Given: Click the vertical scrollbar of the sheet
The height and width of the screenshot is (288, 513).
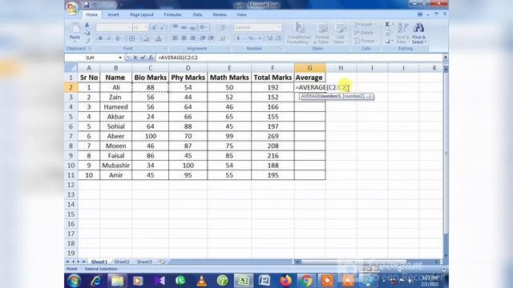Looking at the screenshot, I should click(x=446, y=162).
